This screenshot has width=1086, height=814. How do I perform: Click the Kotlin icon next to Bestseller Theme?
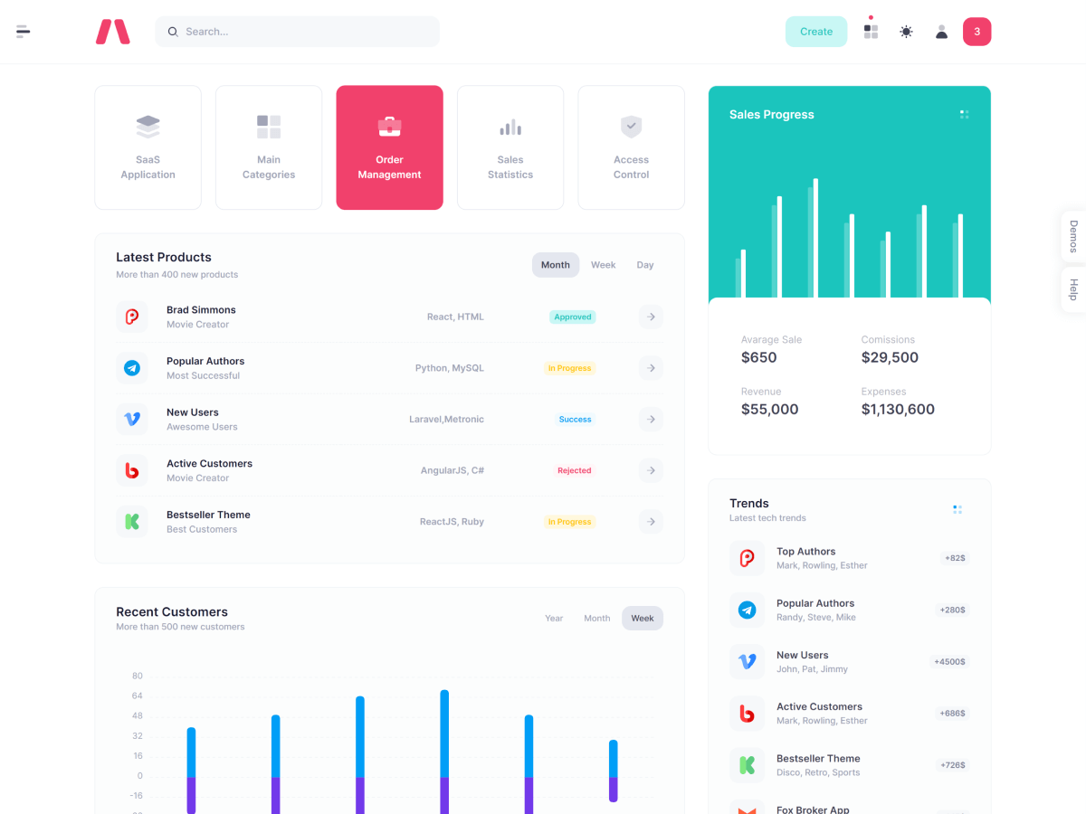click(x=132, y=521)
